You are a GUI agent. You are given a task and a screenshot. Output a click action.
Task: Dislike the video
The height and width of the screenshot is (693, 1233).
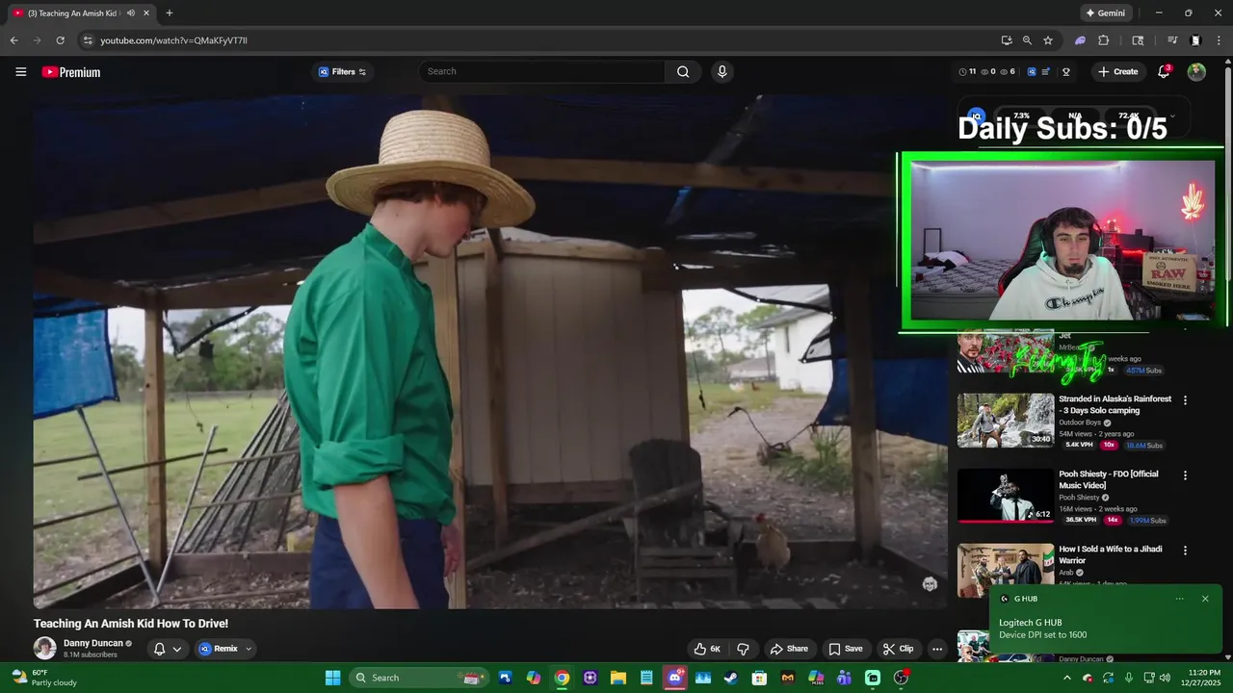743,649
